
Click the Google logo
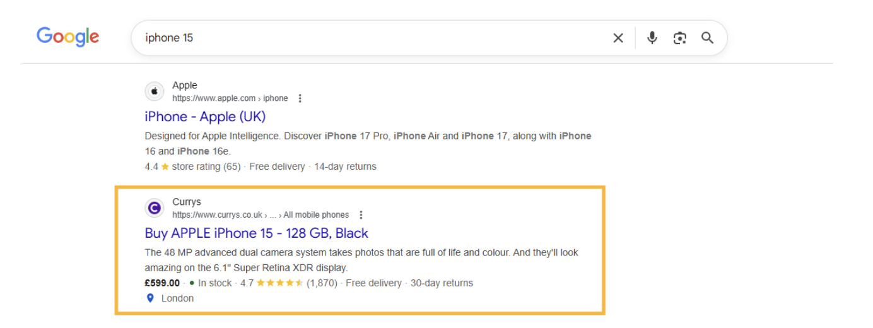[67, 37]
